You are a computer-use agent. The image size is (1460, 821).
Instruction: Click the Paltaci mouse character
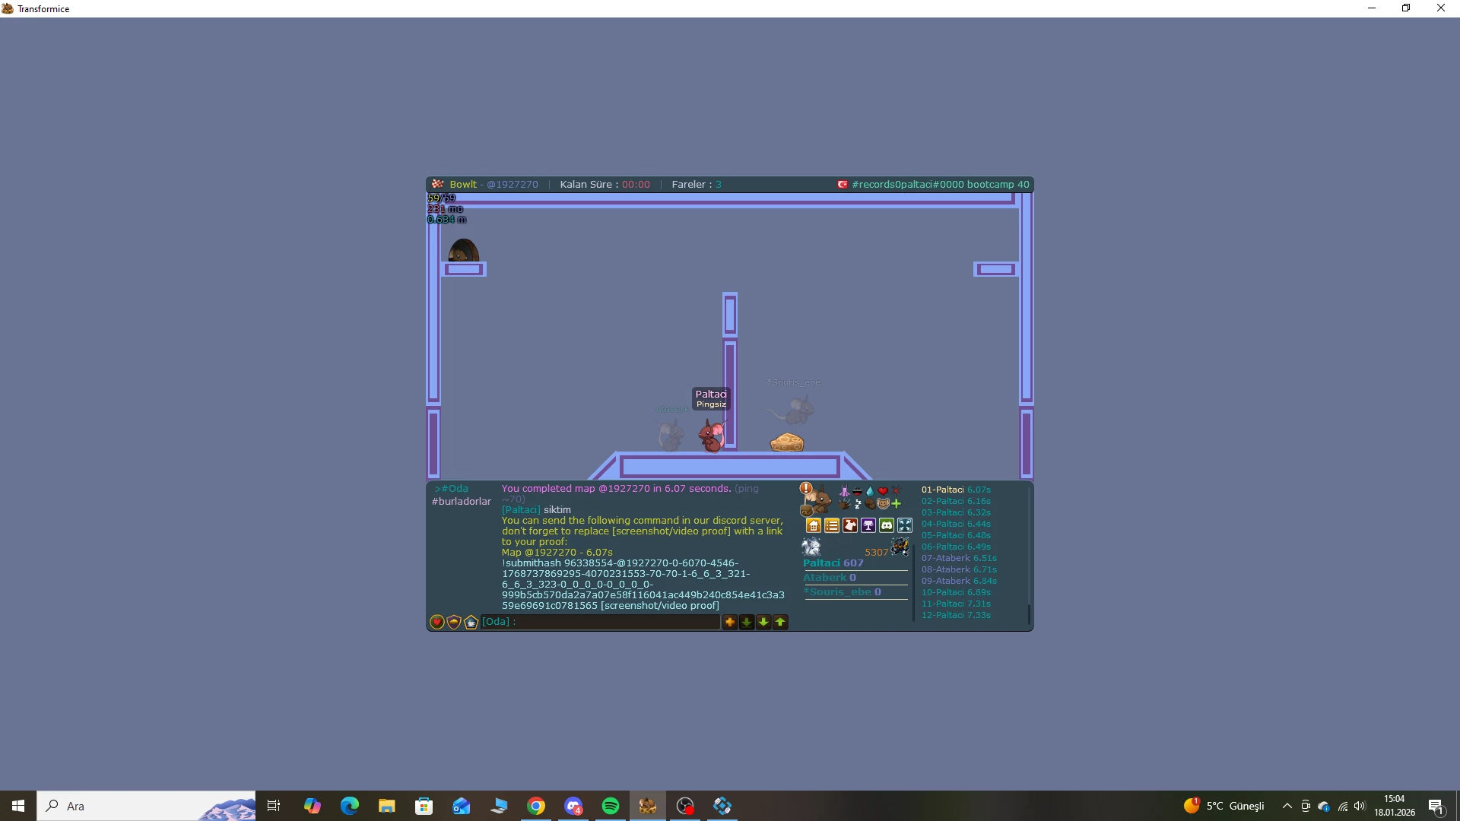click(712, 436)
